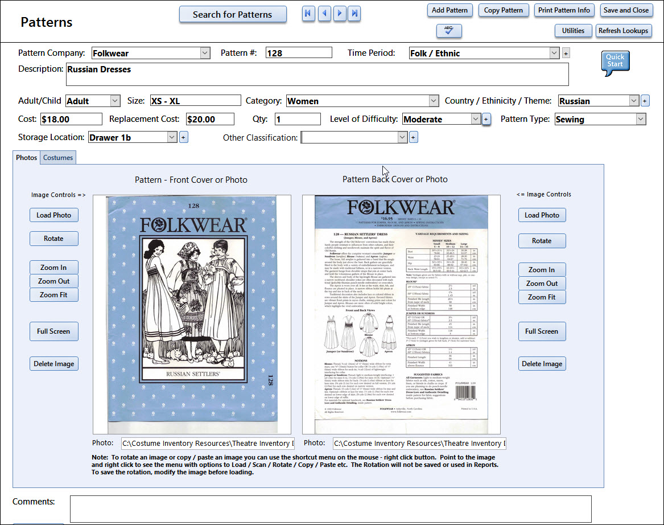Expand the Pattern Company dropdown
The width and height of the screenshot is (664, 525).
tap(205, 53)
